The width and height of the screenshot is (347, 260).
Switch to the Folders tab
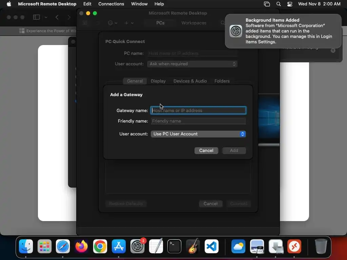pos(222,81)
